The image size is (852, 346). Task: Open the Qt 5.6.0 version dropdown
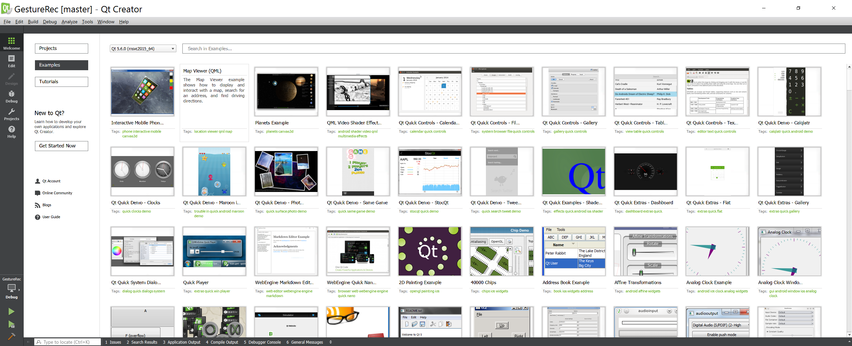click(143, 49)
